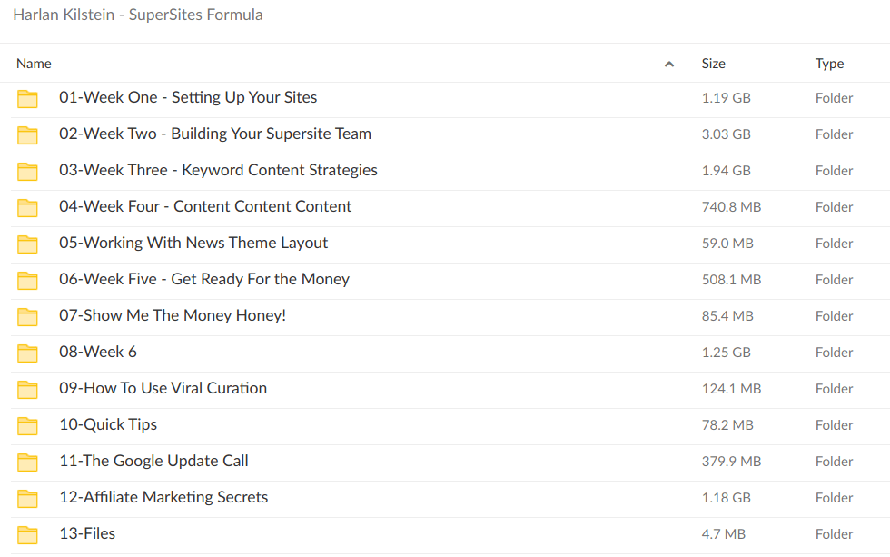
Task: Click folder icon for Working With News Theme Layout
Action: pyautogui.click(x=28, y=244)
